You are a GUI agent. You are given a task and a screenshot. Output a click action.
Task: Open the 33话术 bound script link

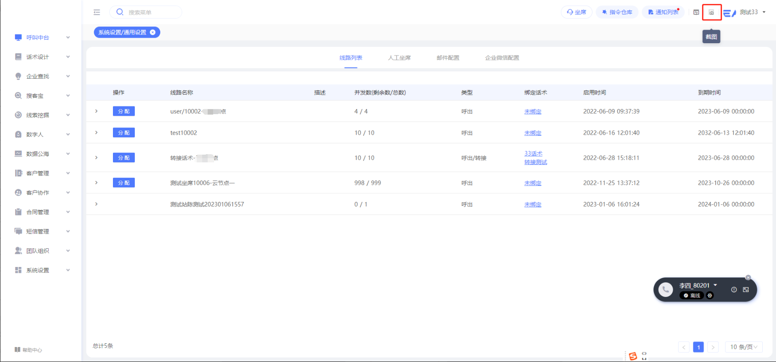coord(533,154)
